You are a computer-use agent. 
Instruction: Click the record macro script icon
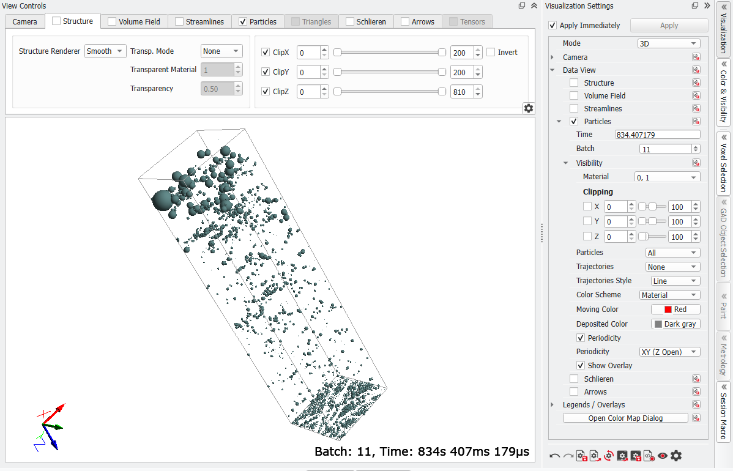tap(649, 456)
